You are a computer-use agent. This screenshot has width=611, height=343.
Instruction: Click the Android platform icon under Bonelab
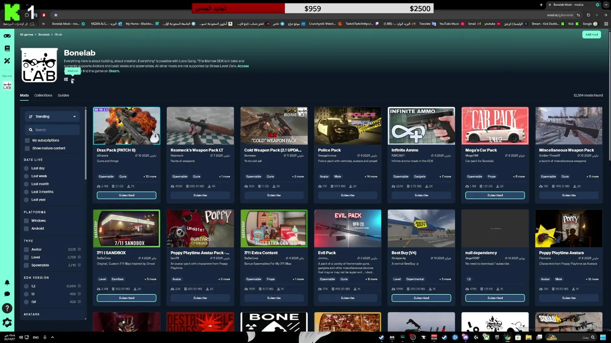[x=73, y=80]
